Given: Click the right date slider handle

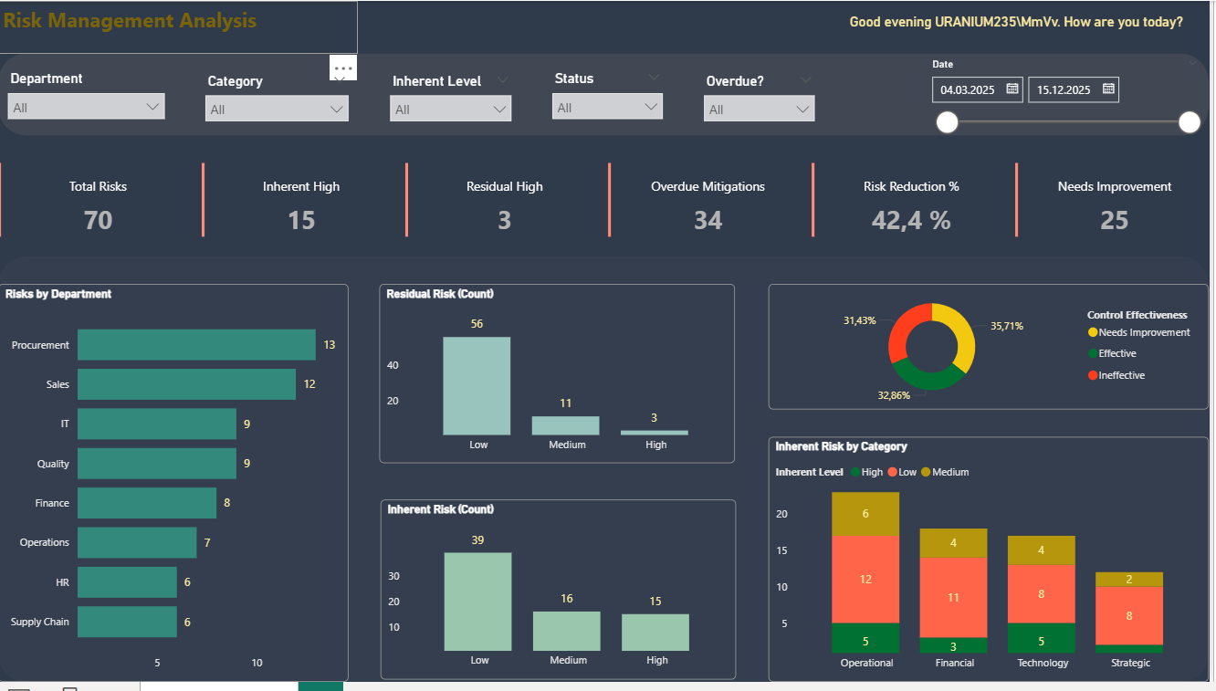Looking at the screenshot, I should pyautogui.click(x=1190, y=122).
